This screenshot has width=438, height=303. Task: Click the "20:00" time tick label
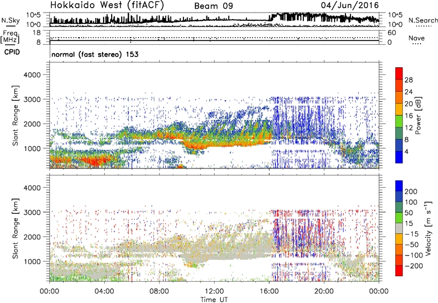pos(324,292)
